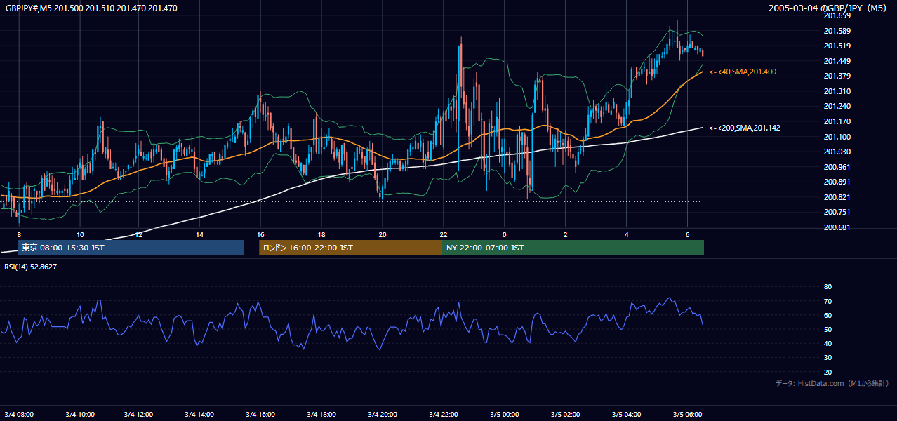Click the 3/4 18:00 time label

(x=321, y=414)
